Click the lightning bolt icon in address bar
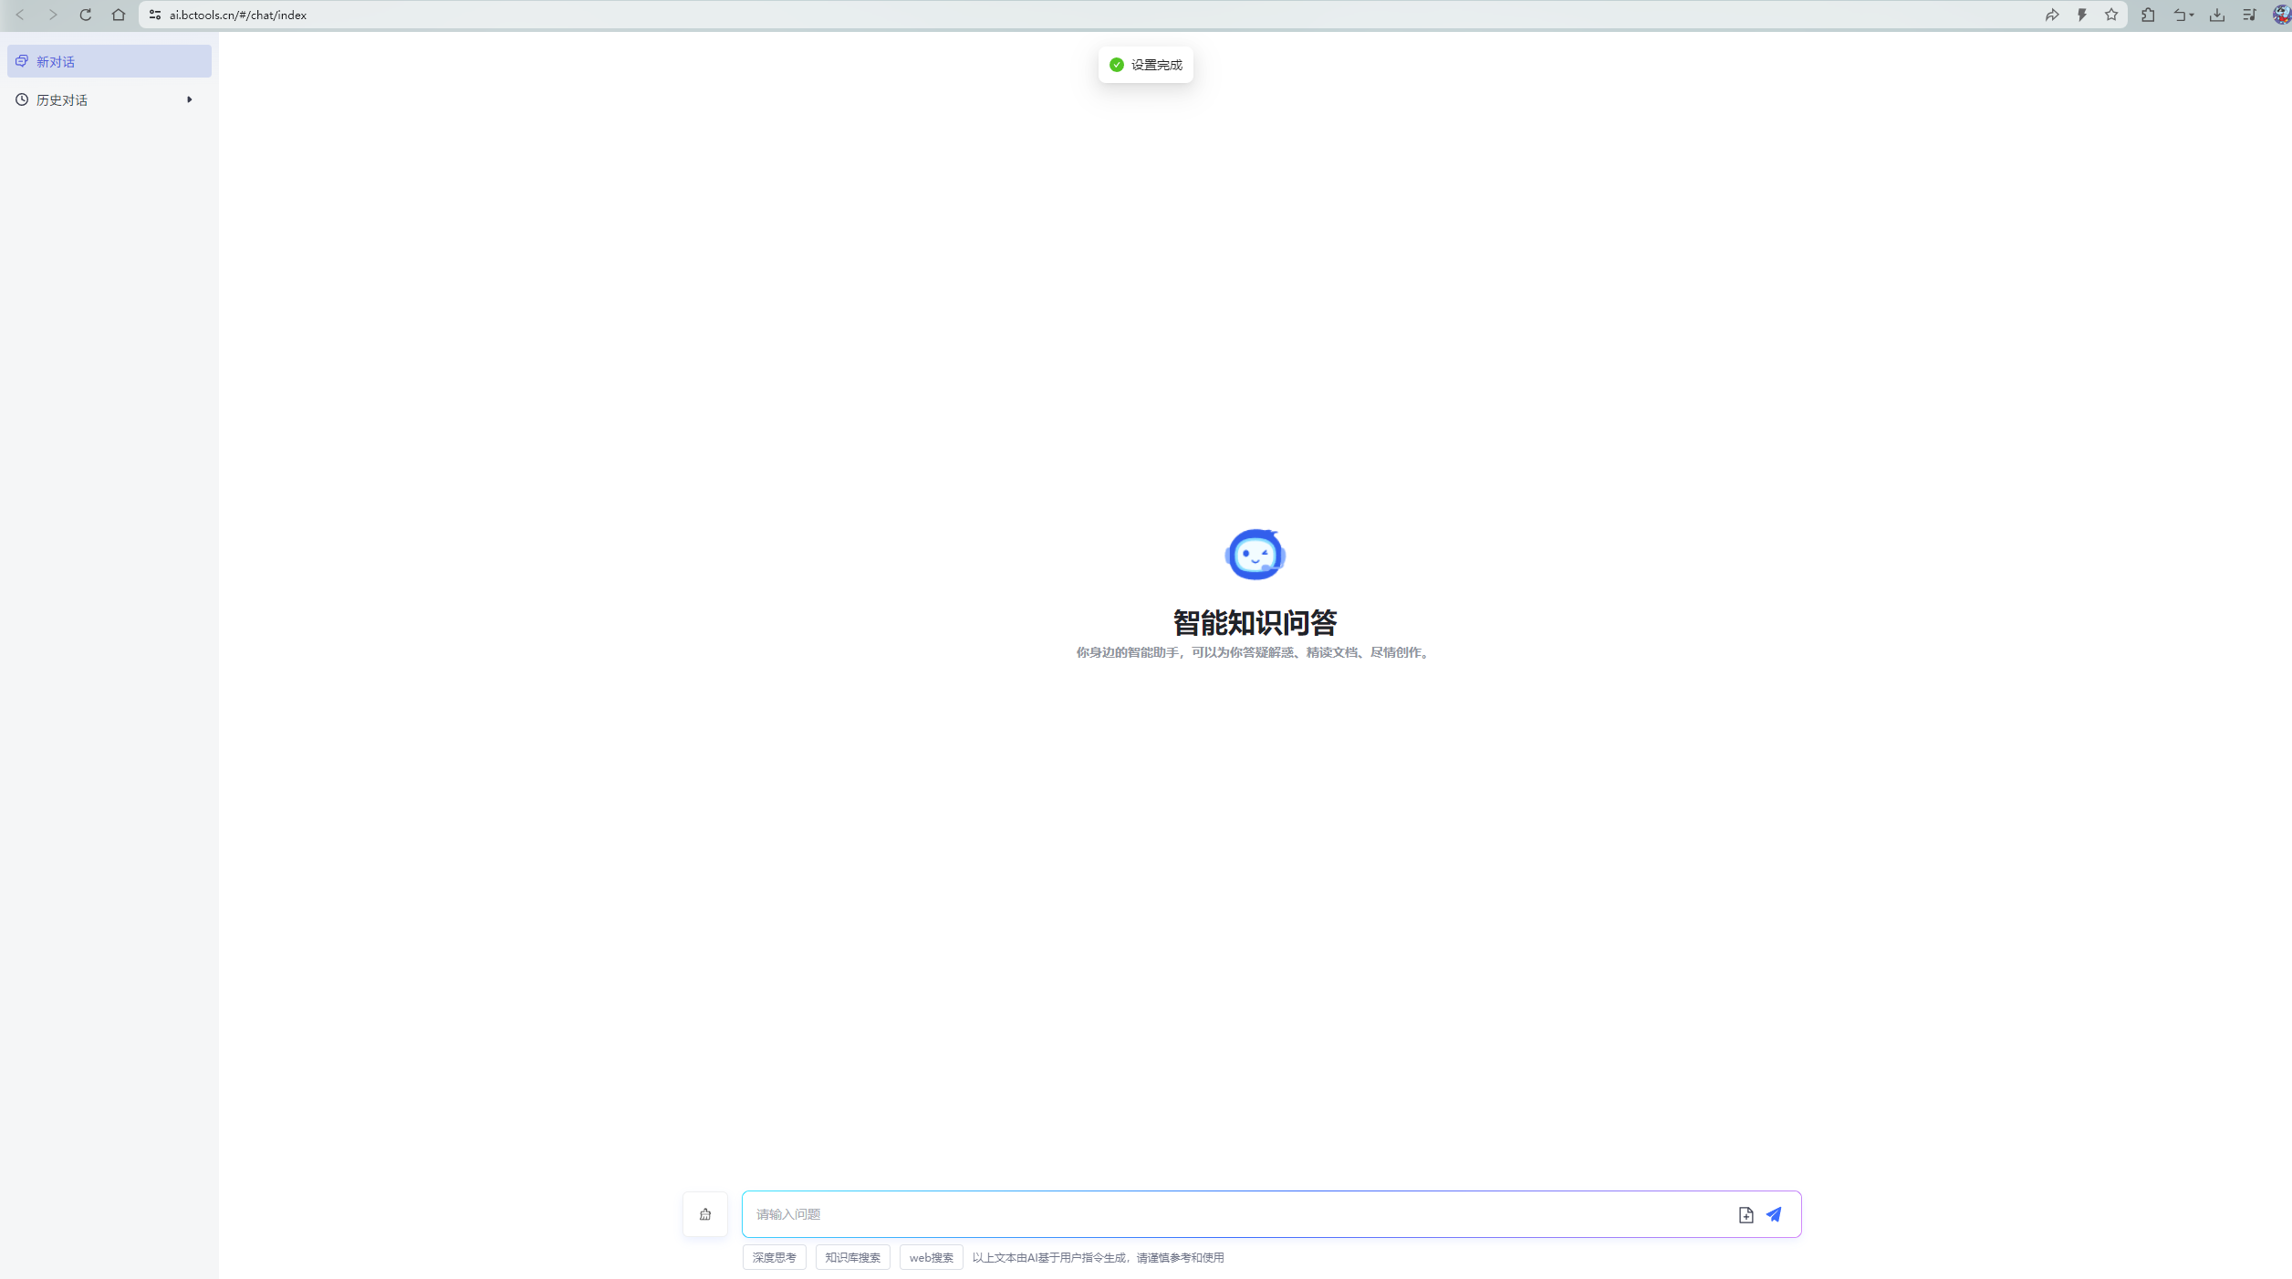The image size is (2292, 1279). tap(2082, 15)
